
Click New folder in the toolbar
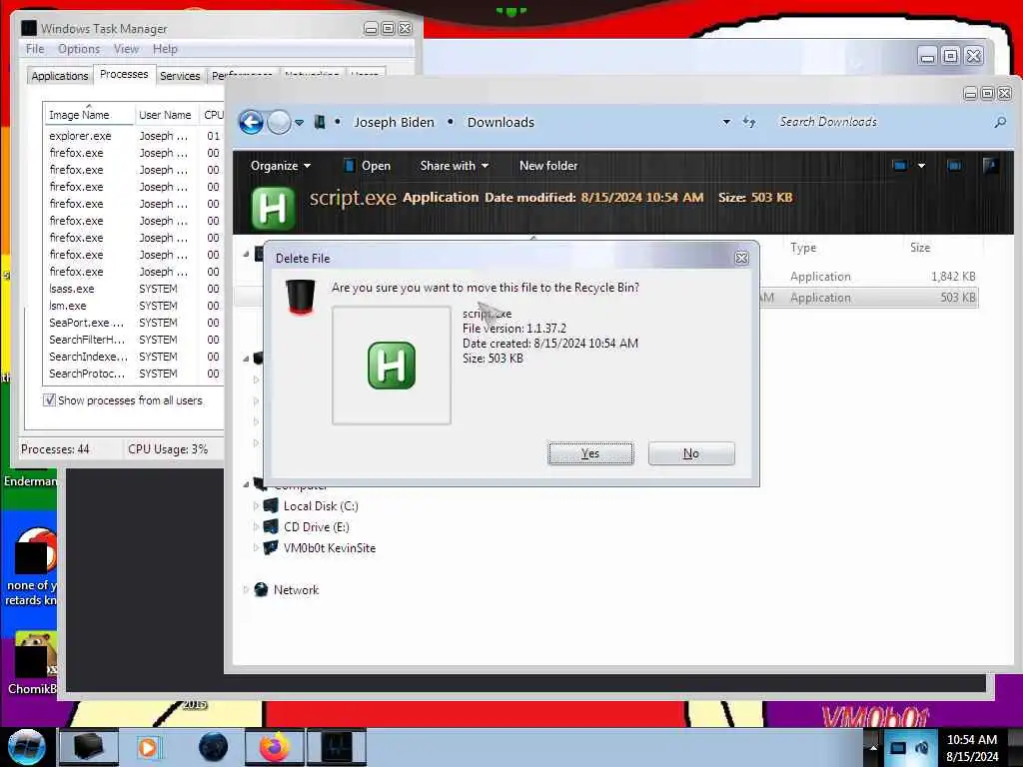pyautogui.click(x=548, y=166)
